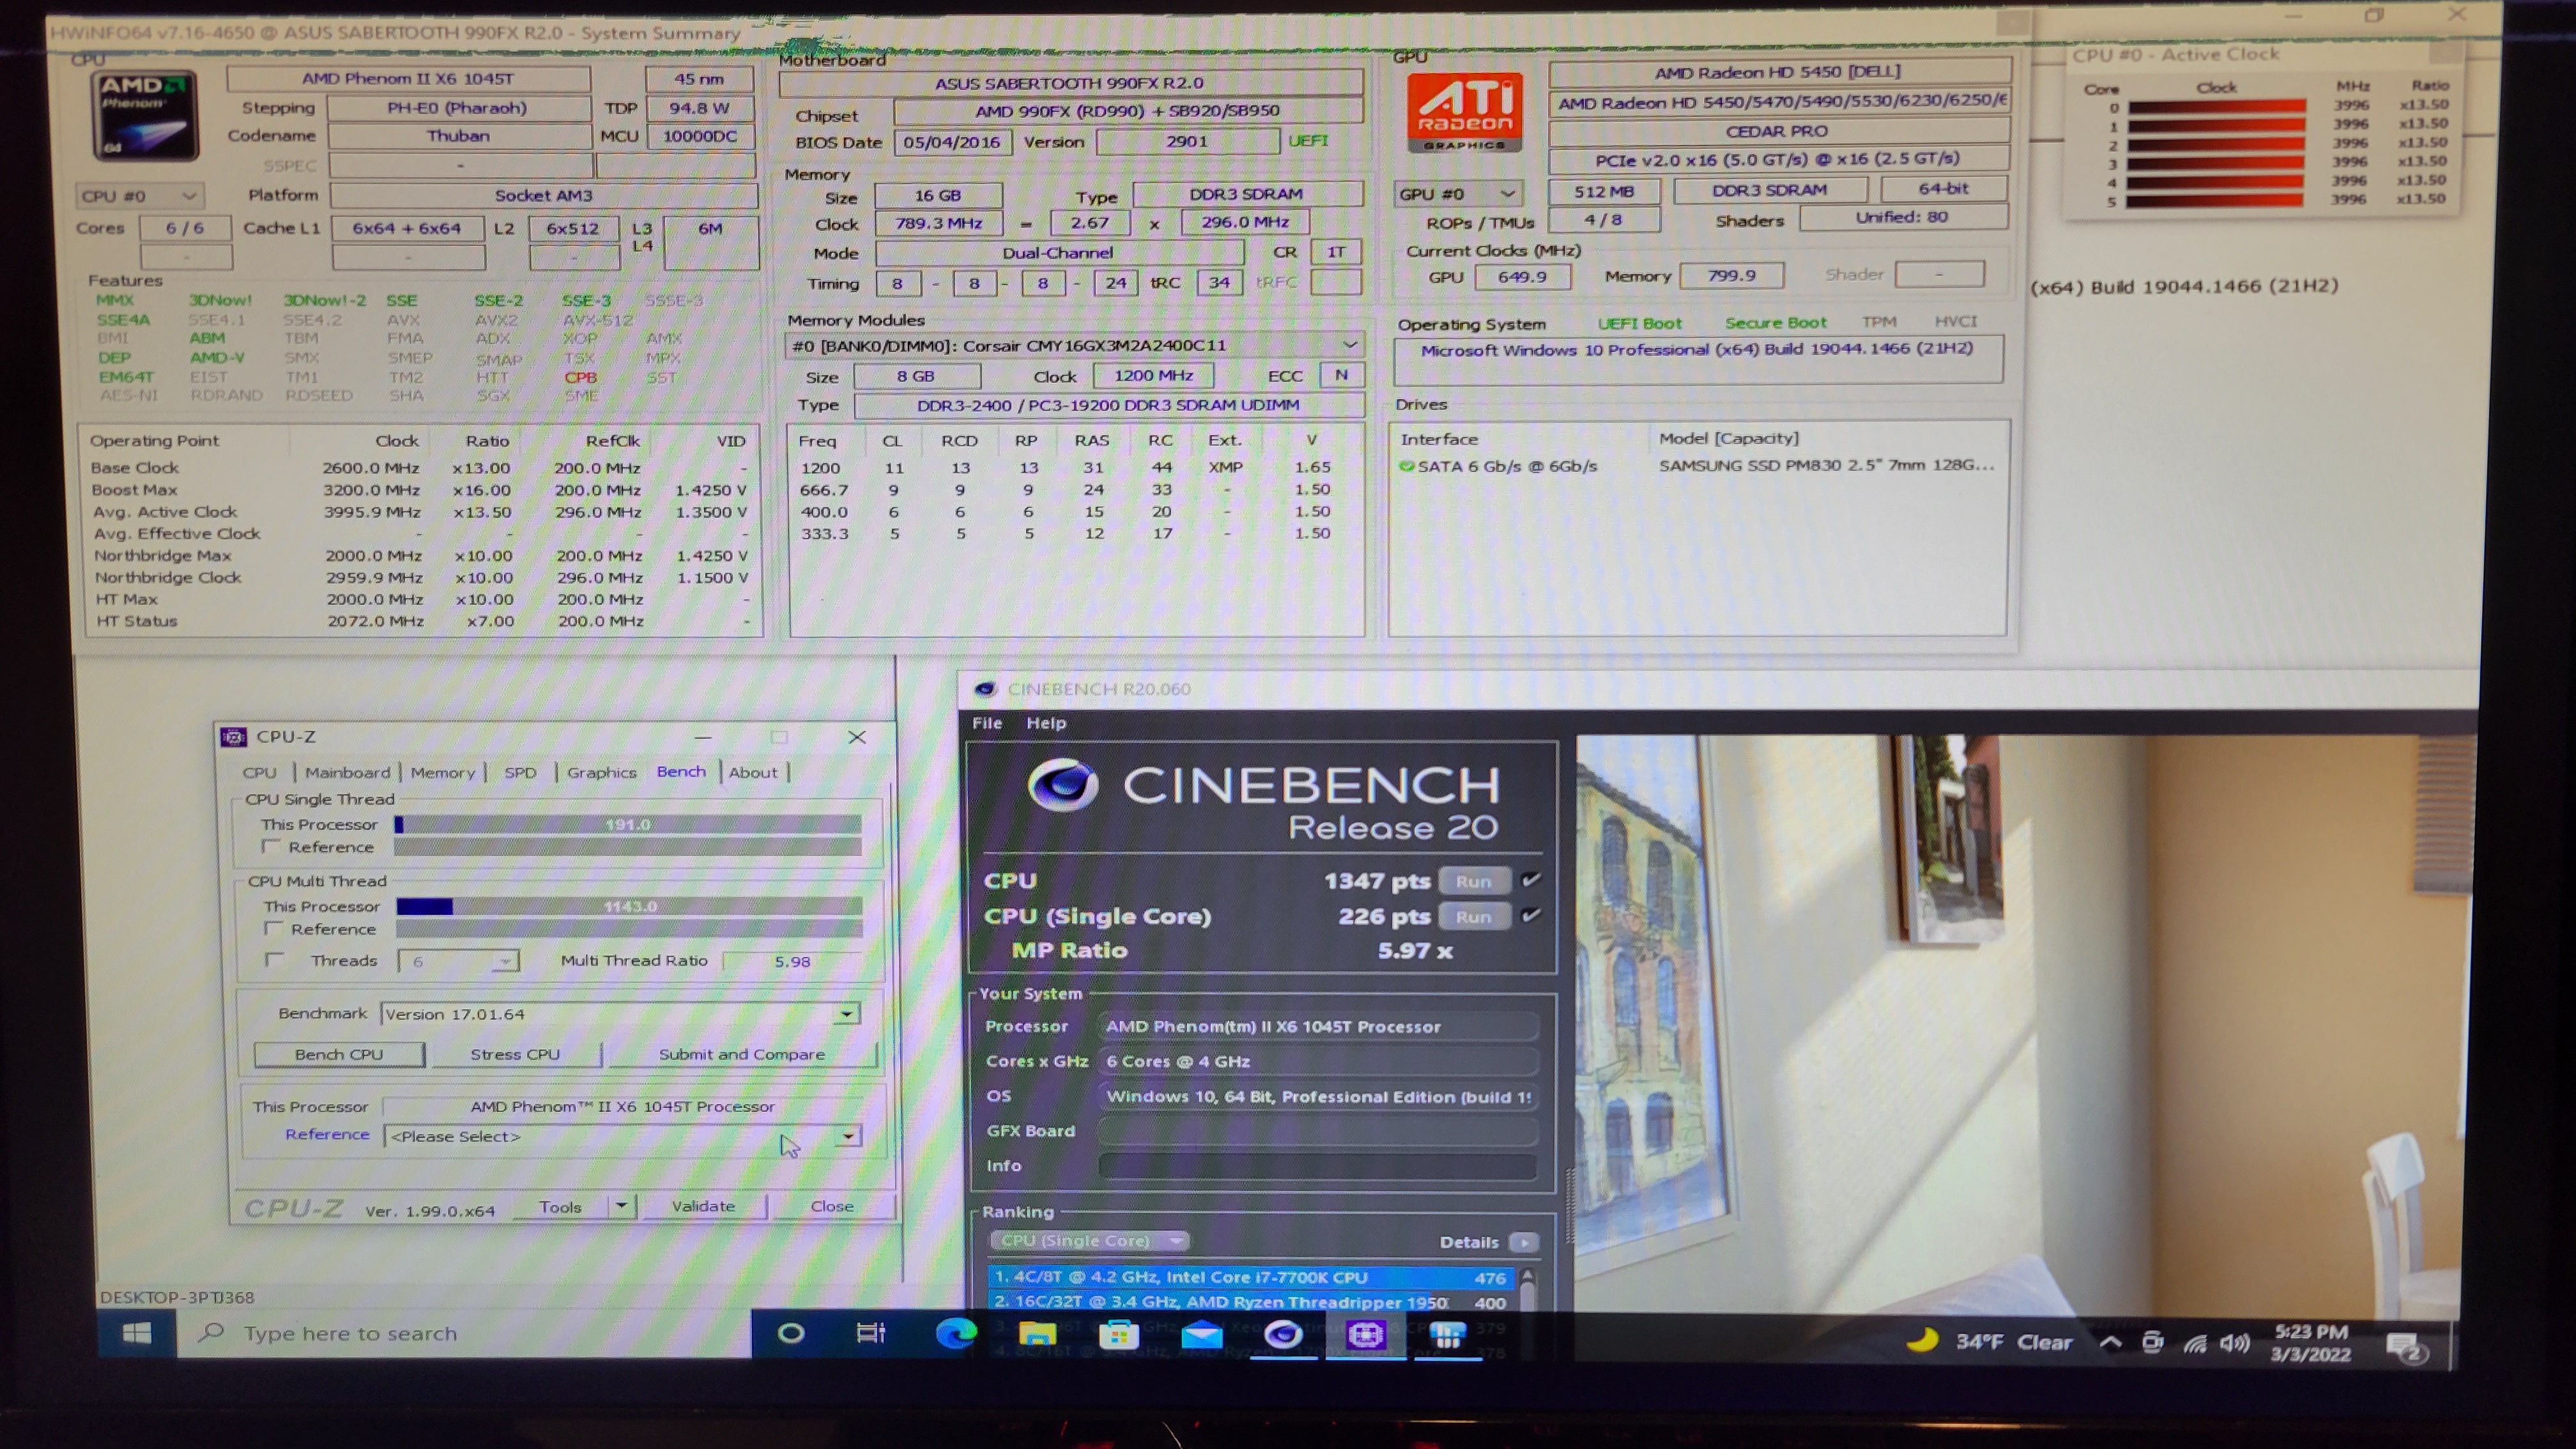Toggle the checkbox beside the CPU Run button
Image resolution: width=2576 pixels, height=1449 pixels.
point(1530,880)
